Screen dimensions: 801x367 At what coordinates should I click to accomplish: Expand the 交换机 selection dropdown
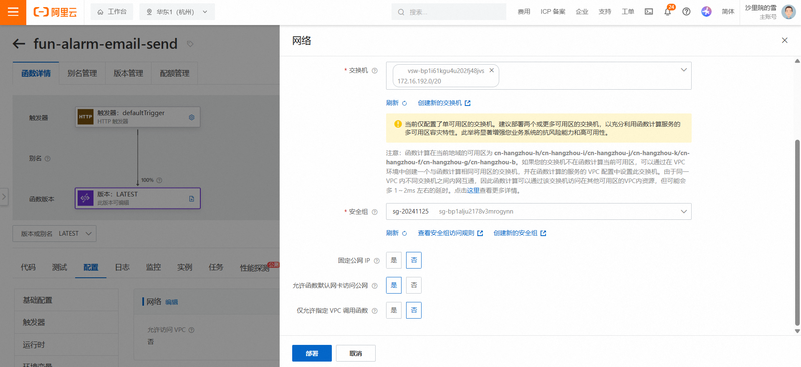(684, 70)
